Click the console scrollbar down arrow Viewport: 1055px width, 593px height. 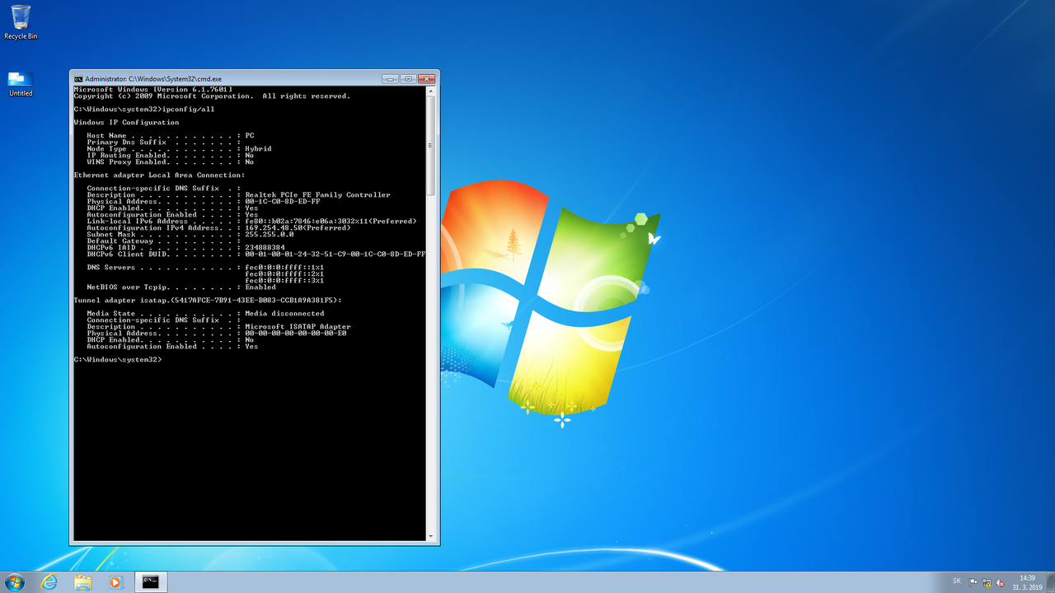431,536
